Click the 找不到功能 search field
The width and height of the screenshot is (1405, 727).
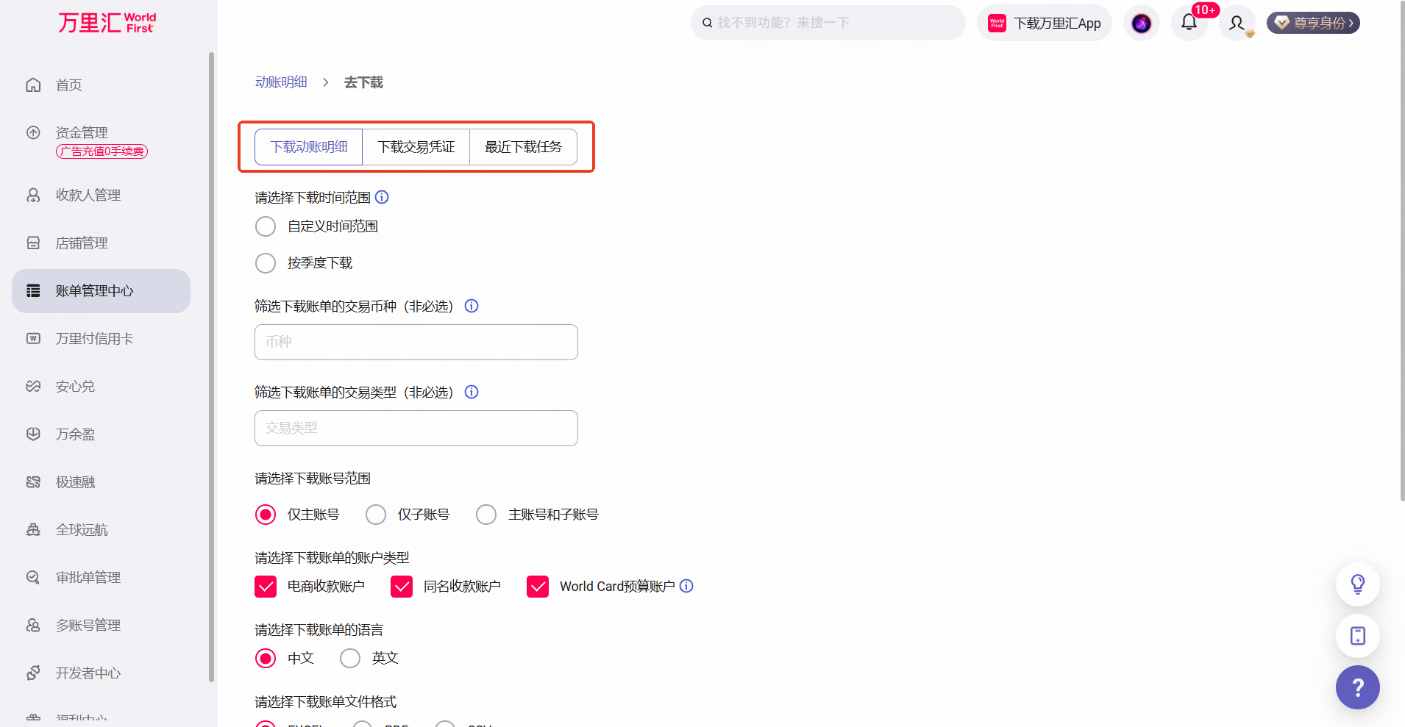(x=828, y=23)
